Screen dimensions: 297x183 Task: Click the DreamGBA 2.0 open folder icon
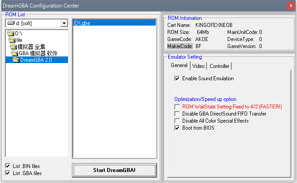coord(17,60)
